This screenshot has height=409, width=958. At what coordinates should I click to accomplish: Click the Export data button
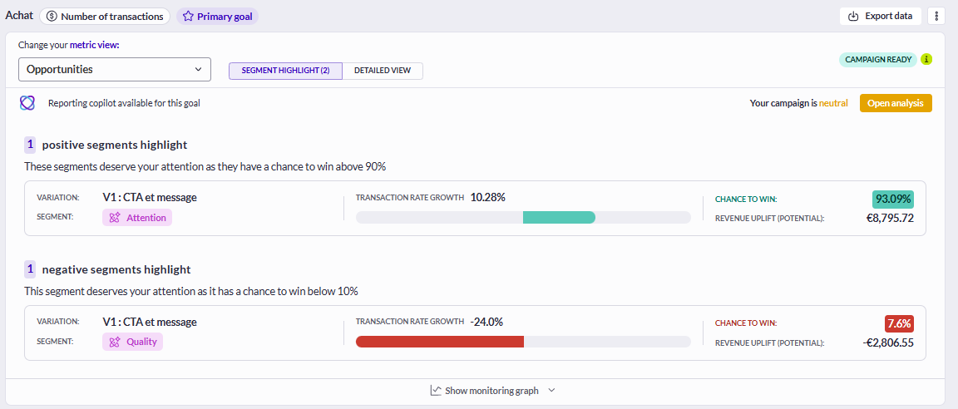(881, 16)
